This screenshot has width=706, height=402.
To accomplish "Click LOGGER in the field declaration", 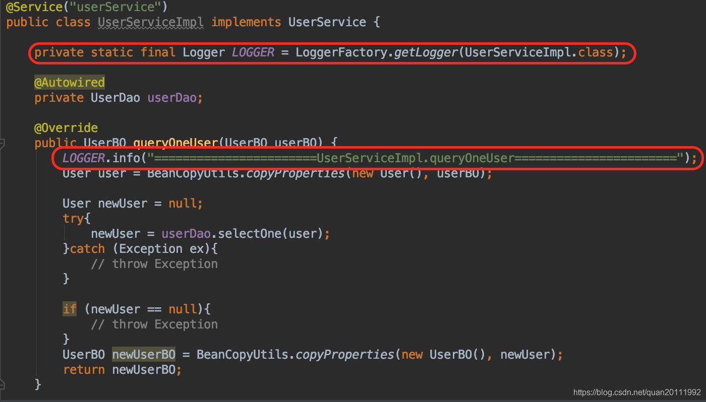I will click(253, 52).
